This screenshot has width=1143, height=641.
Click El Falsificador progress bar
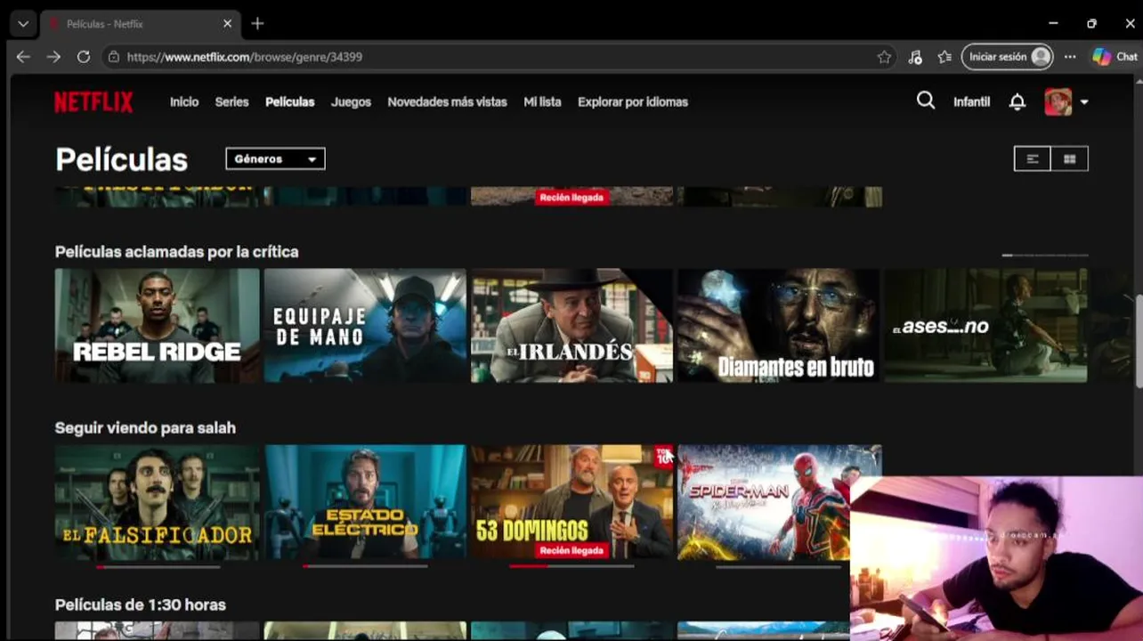[158, 566]
